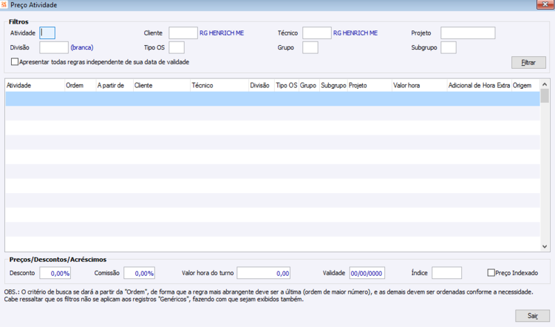Image resolution: width=555 pixels, height=327 pixels.
Task: Click the Subgrupo filter input field
Action: (448, 47)
